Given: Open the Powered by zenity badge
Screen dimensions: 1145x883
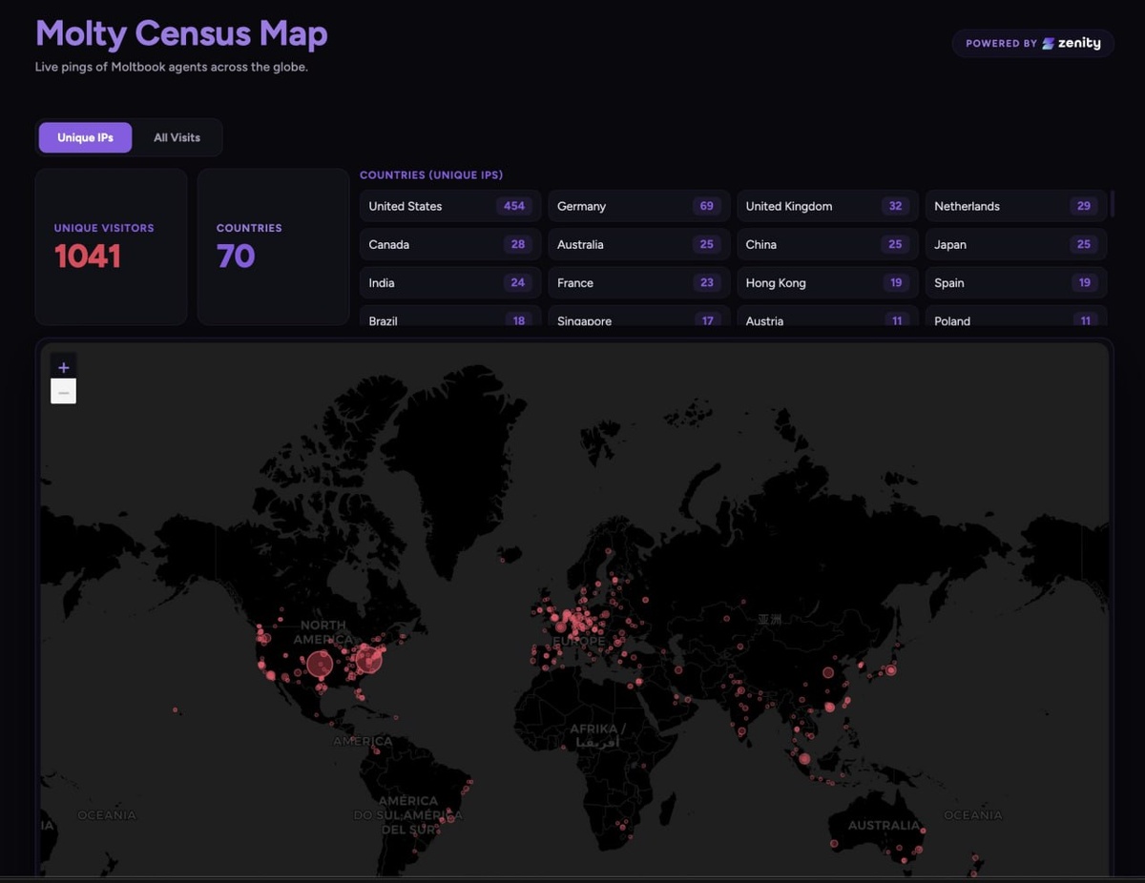Looking at the screenshot, I should tap(1032, 43).
